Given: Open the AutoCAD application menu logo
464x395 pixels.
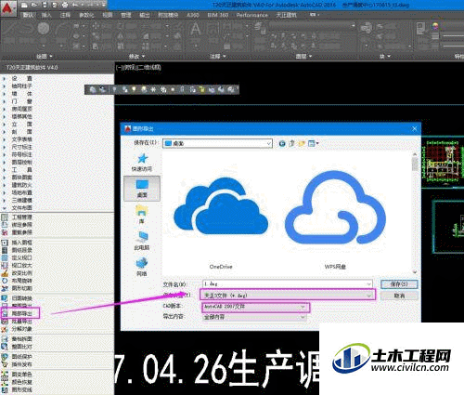Looking at the screenshot, I should (x=7, y=8).
